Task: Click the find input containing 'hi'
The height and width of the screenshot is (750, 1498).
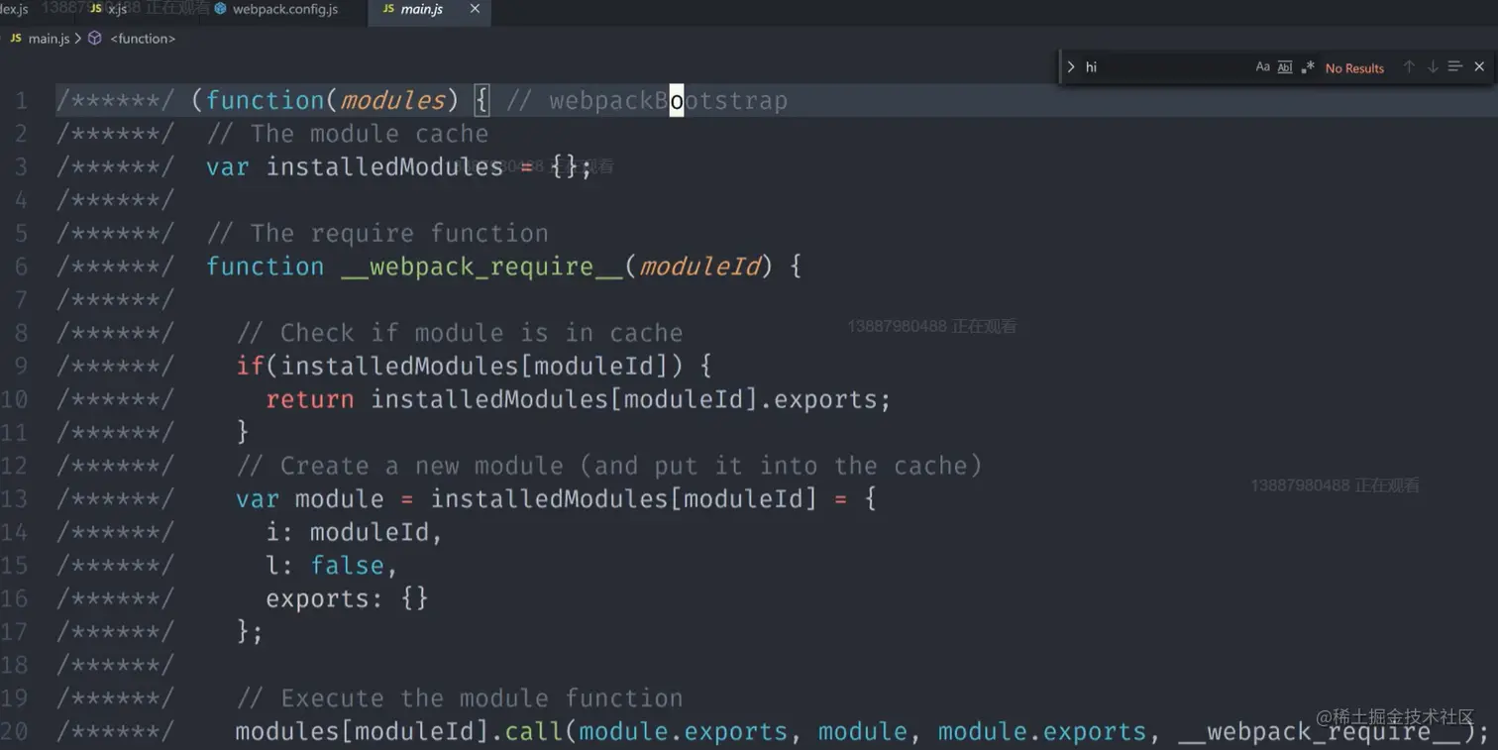Action: point(1164,67)
